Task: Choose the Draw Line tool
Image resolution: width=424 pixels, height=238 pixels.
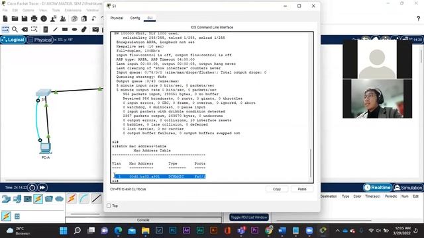Action: click(x=55, y=29)
